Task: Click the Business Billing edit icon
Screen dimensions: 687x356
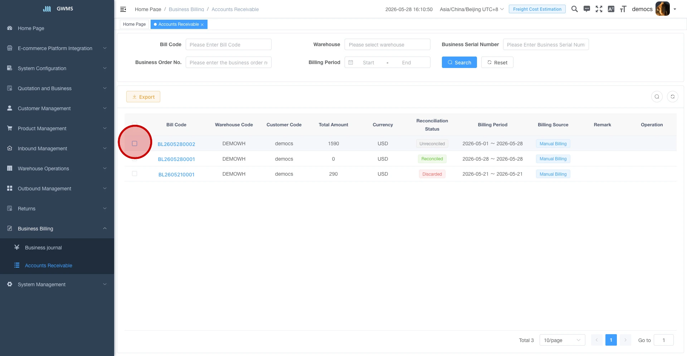Action: pos(10,229)
